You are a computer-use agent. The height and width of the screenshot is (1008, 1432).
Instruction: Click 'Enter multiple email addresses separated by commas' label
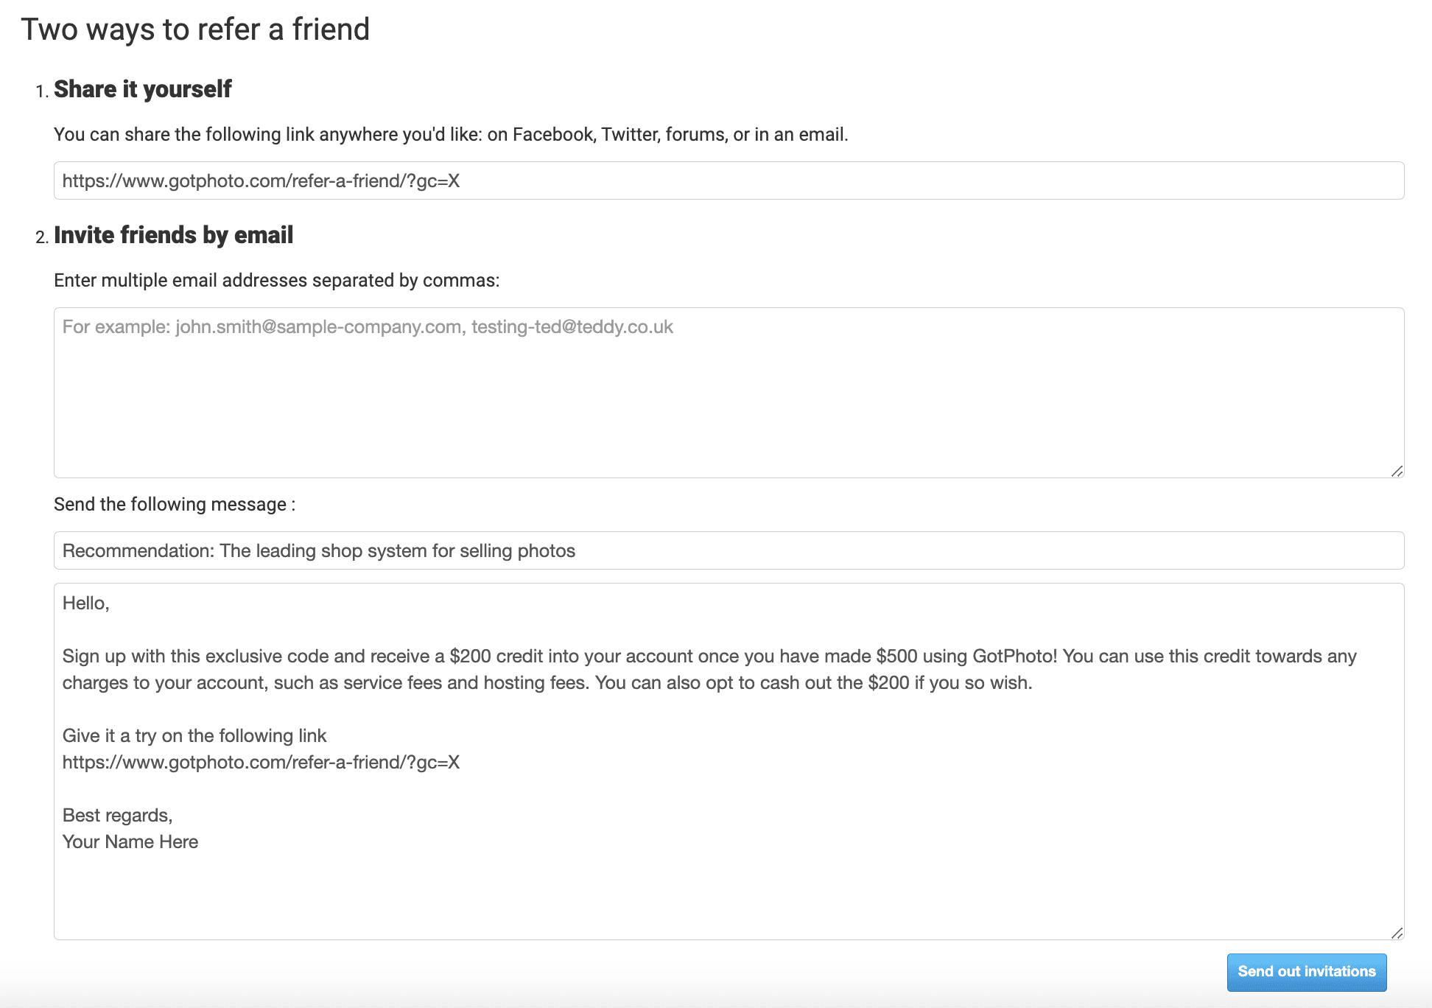pos(277,281)
